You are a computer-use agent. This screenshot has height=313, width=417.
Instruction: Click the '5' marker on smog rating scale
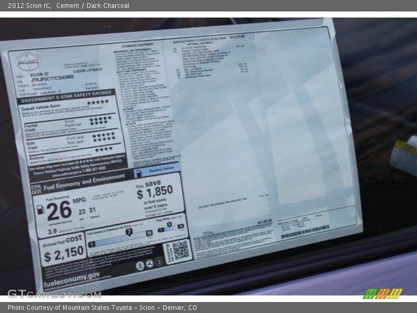169,225
